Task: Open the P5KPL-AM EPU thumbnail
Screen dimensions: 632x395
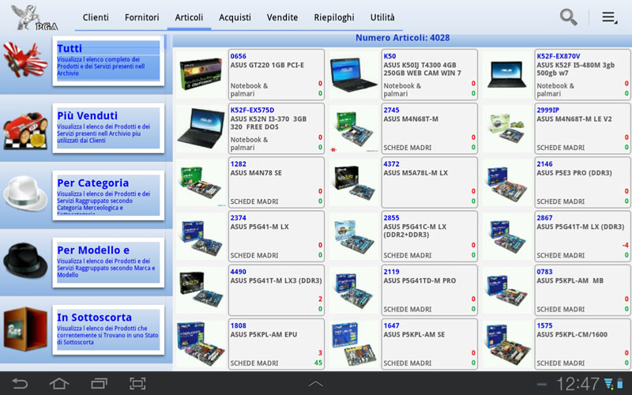Action: (x=201, y=344)
